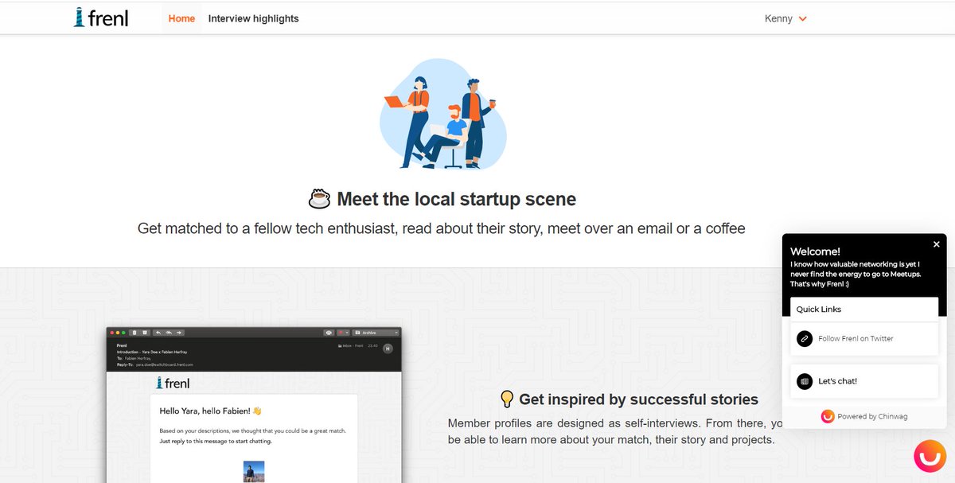Click the trash icon in email toolbar
This screenshot has width=955, height=483.
(134, 333)
